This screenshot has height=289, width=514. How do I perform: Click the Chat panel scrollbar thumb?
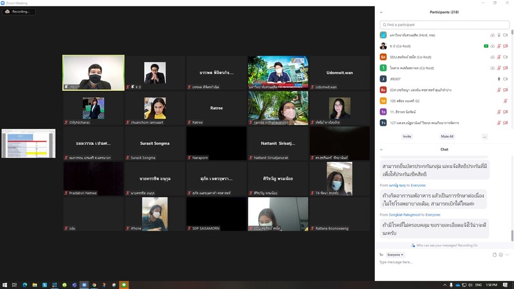(512, 236)
